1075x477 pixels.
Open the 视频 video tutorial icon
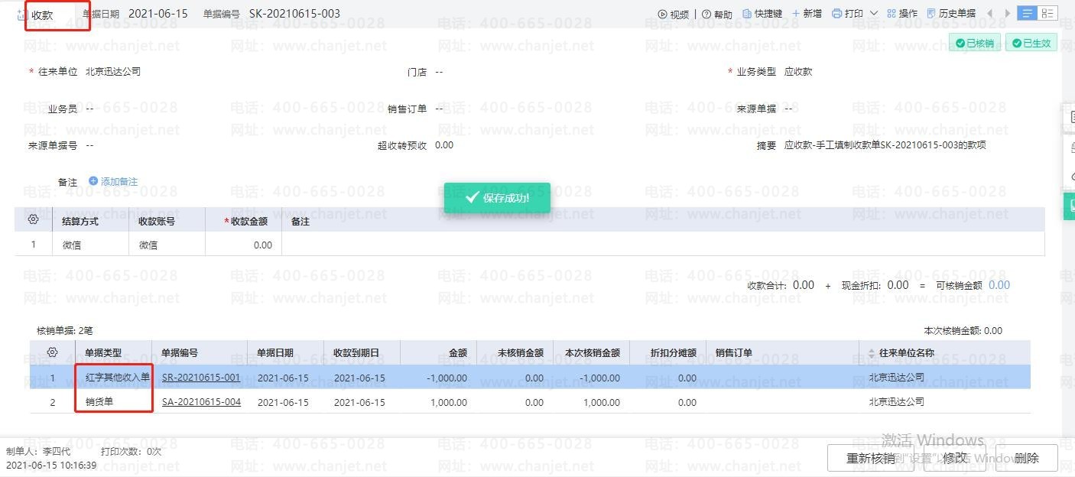coord(662,14)
